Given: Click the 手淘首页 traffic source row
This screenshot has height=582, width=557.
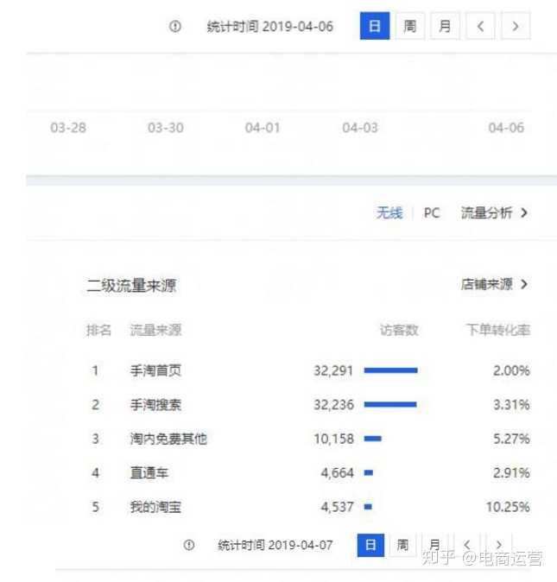Looking at the screenshot, I should click(155, 370).
